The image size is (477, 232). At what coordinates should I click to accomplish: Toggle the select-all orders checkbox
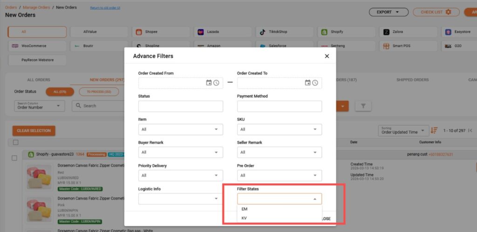(x=15, y=142)
